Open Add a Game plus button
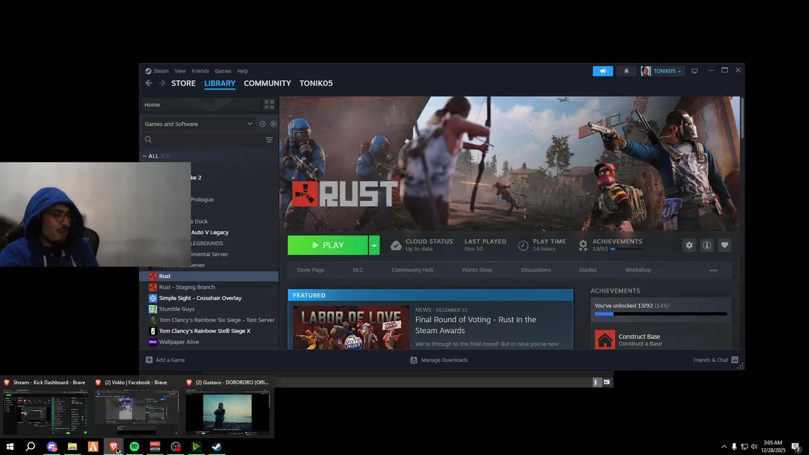 tap(149, 360)
